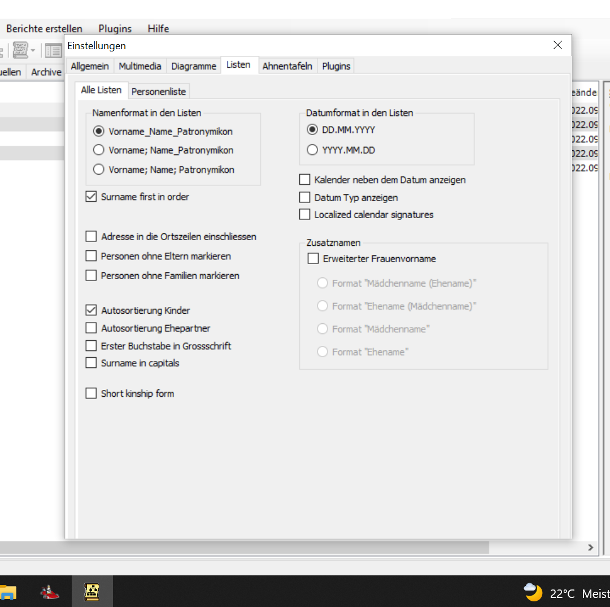Click the right arrow of the horizontal scrollbar

coord(590,547)
